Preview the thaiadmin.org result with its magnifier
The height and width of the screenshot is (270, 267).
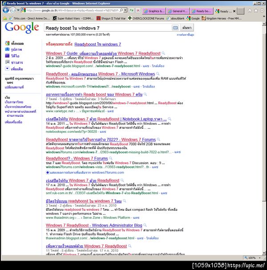125,201
